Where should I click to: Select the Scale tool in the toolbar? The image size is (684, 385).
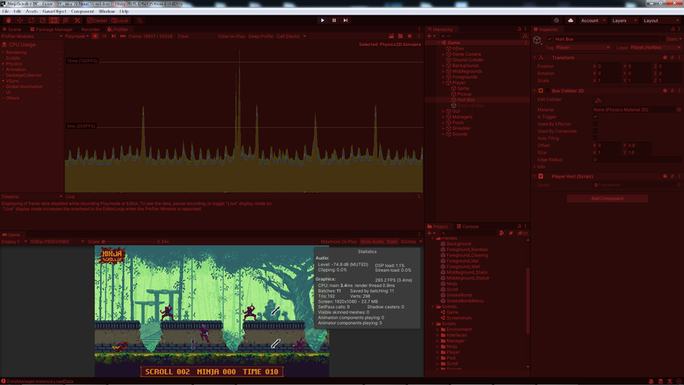coord(43,21)
